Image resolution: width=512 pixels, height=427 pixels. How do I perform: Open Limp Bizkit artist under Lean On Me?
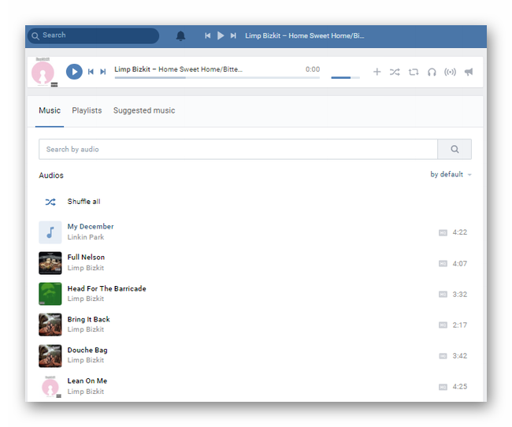pos(86,392)
